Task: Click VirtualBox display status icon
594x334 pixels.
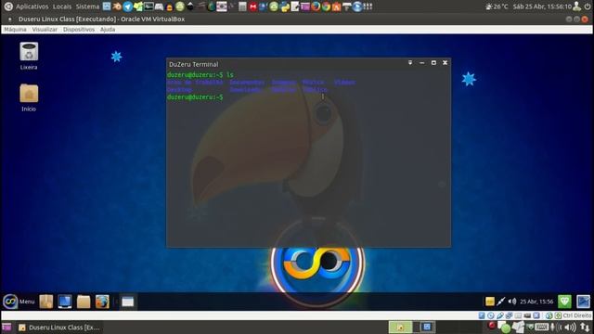Action: pos(527,315)
